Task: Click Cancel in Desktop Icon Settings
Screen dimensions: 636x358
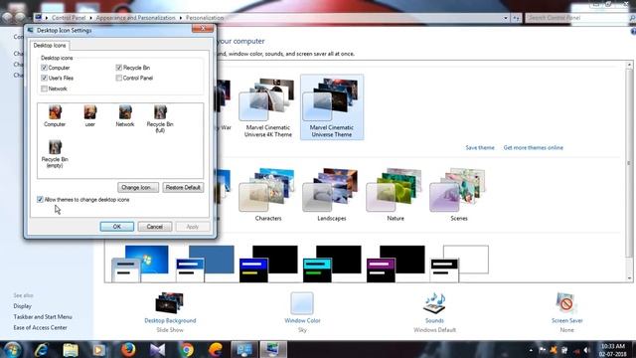Action: click(x=155, y=227)
